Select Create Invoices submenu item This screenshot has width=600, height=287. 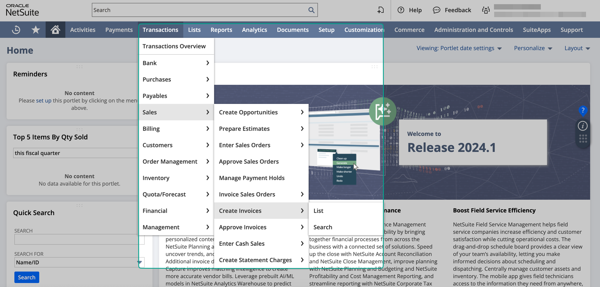[261, 211]
